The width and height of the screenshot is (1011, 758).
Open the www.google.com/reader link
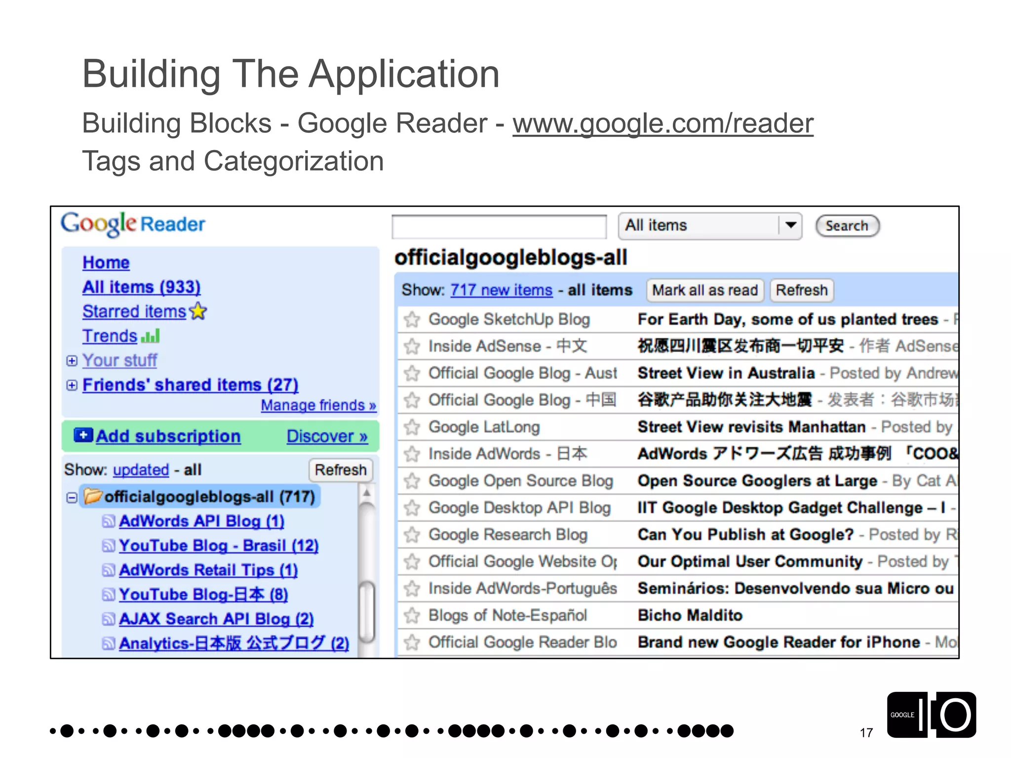[663, 123]
